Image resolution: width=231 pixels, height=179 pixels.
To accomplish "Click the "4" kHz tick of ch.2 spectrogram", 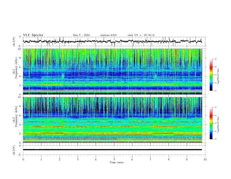I will pos(20,125).
